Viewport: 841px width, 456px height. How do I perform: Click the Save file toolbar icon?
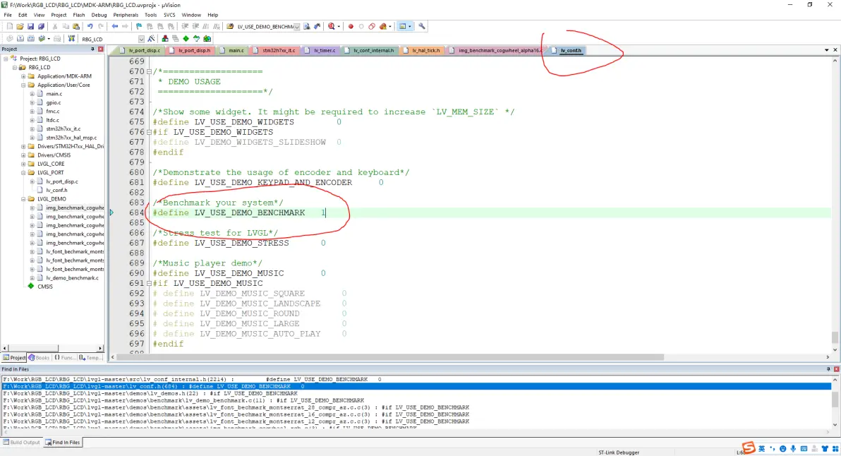click(x=30, y=27)
